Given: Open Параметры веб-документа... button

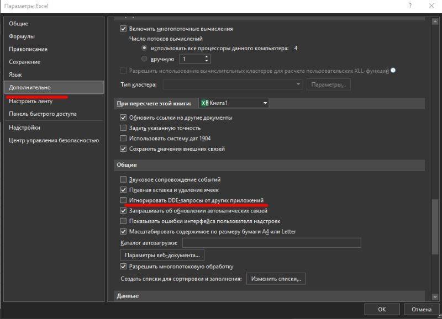Looking at the screenshot, I should (162, 256).
